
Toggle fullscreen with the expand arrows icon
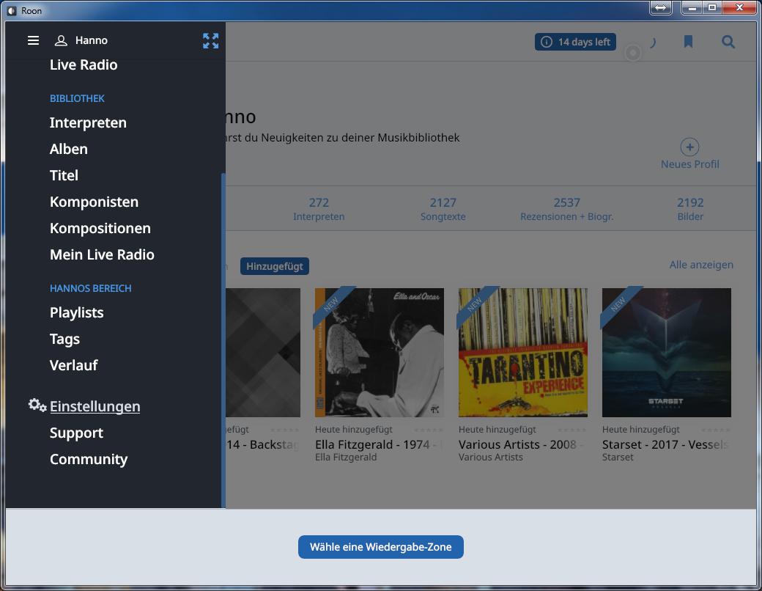tap(210, 41)
